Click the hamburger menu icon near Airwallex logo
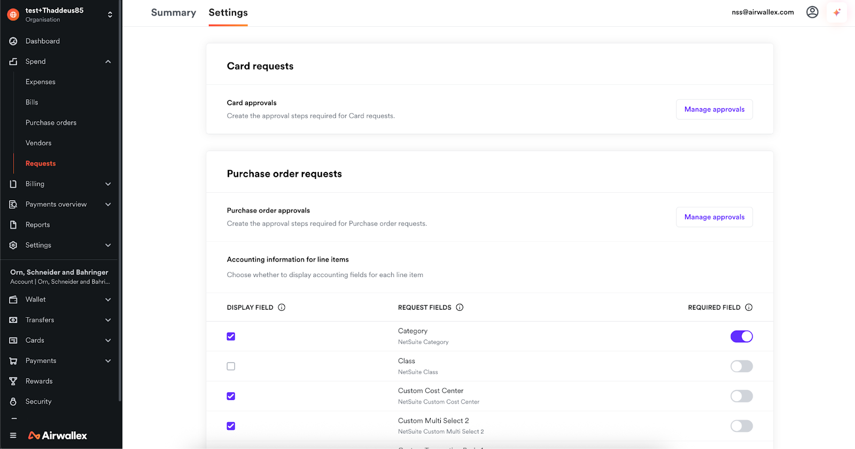The width and height of the screenshot is (855, 449). [x=13, y=436]
